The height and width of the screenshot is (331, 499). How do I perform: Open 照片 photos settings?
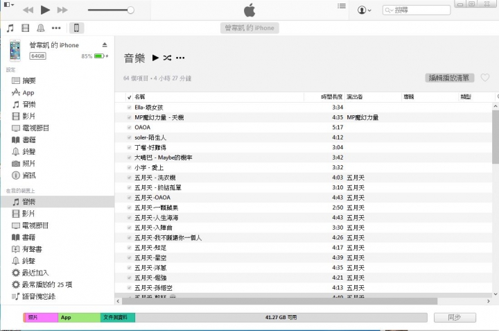point(24,164)
